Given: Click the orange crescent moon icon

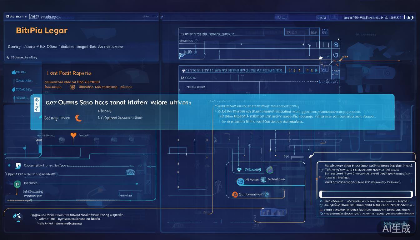Looking at the screenshot, I should pos(78,118).
